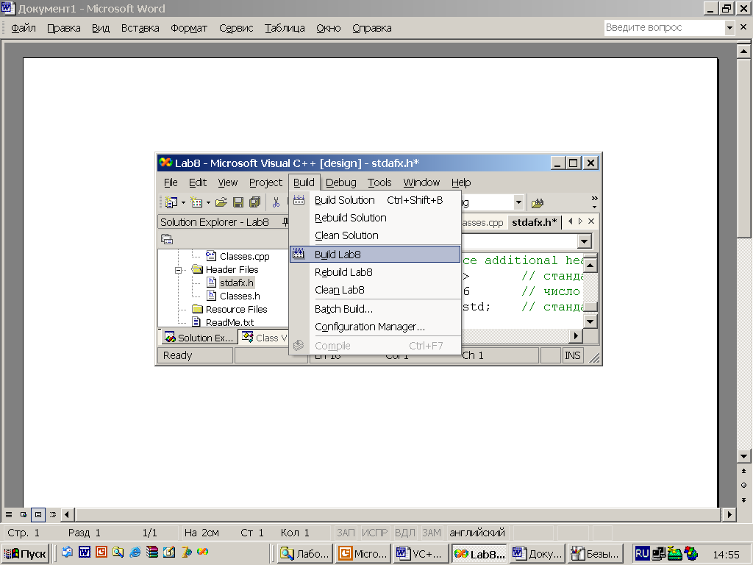Open dropdown next to New Project icon

click(183, 203)
